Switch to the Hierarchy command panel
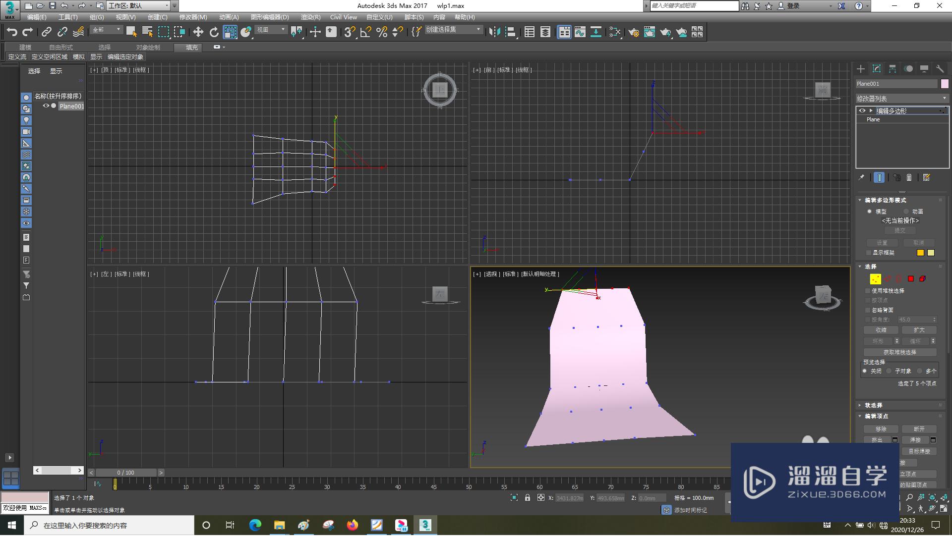The width and height of the screenshot is (952, 536). click(x=892, y=69)
